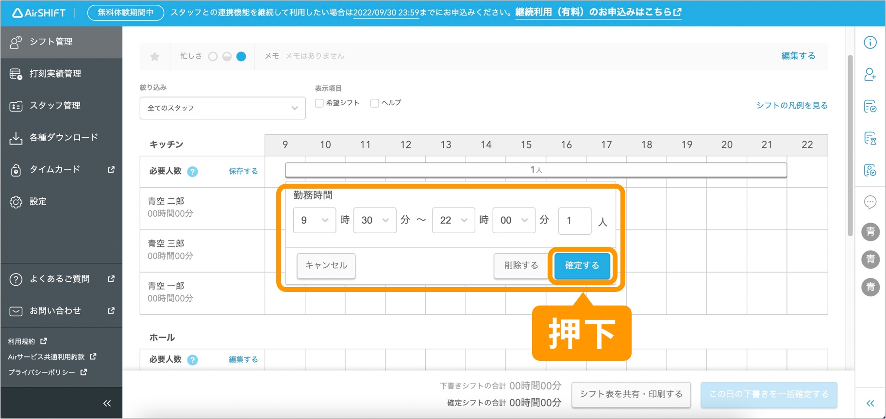886x419 pixels.
Task: Collapse the left sidebar with double chevron
Action: 107,403
